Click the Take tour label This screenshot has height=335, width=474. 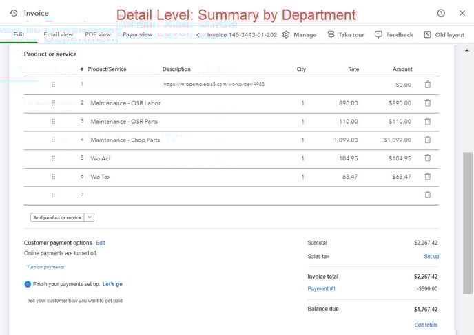click(351, 34)
